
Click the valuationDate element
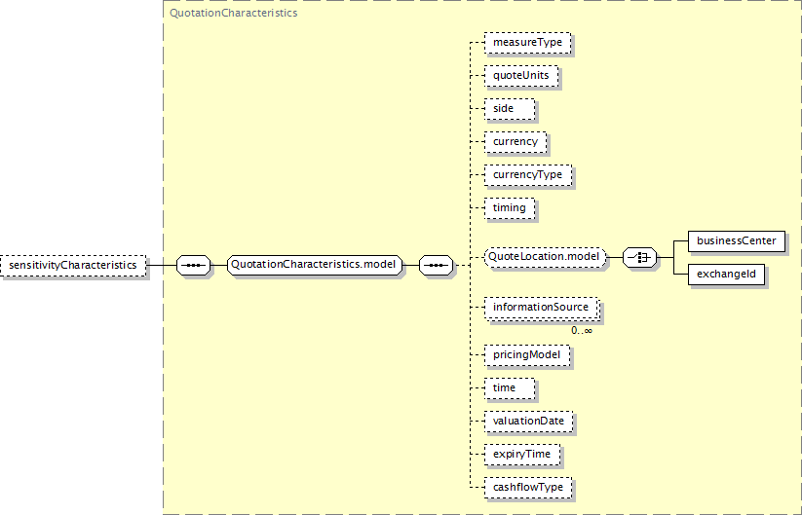(528, 421)
